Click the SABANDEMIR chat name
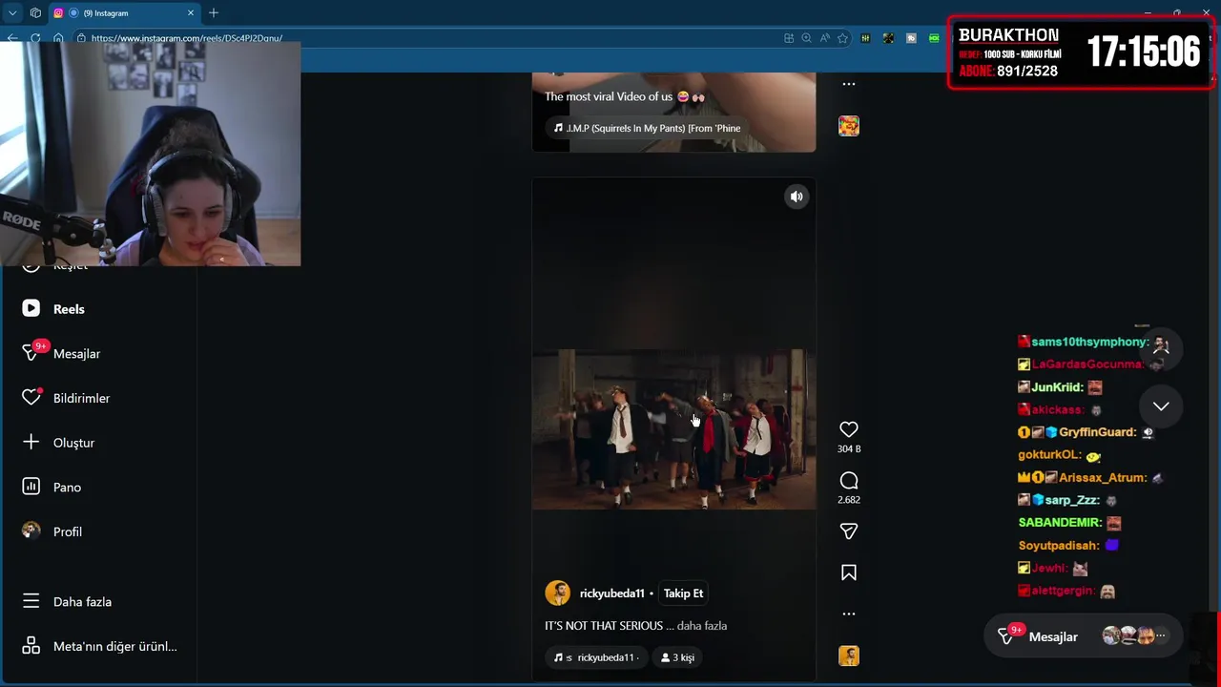The height and width of the screenshot is (687, 1221). pos(1060,523)
